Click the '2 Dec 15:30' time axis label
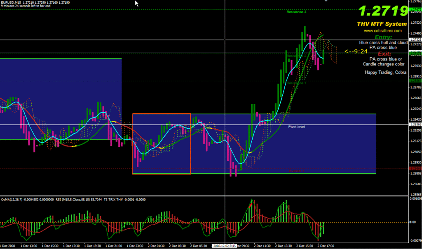This screenshot has height=249, width=422. point(305,246)
